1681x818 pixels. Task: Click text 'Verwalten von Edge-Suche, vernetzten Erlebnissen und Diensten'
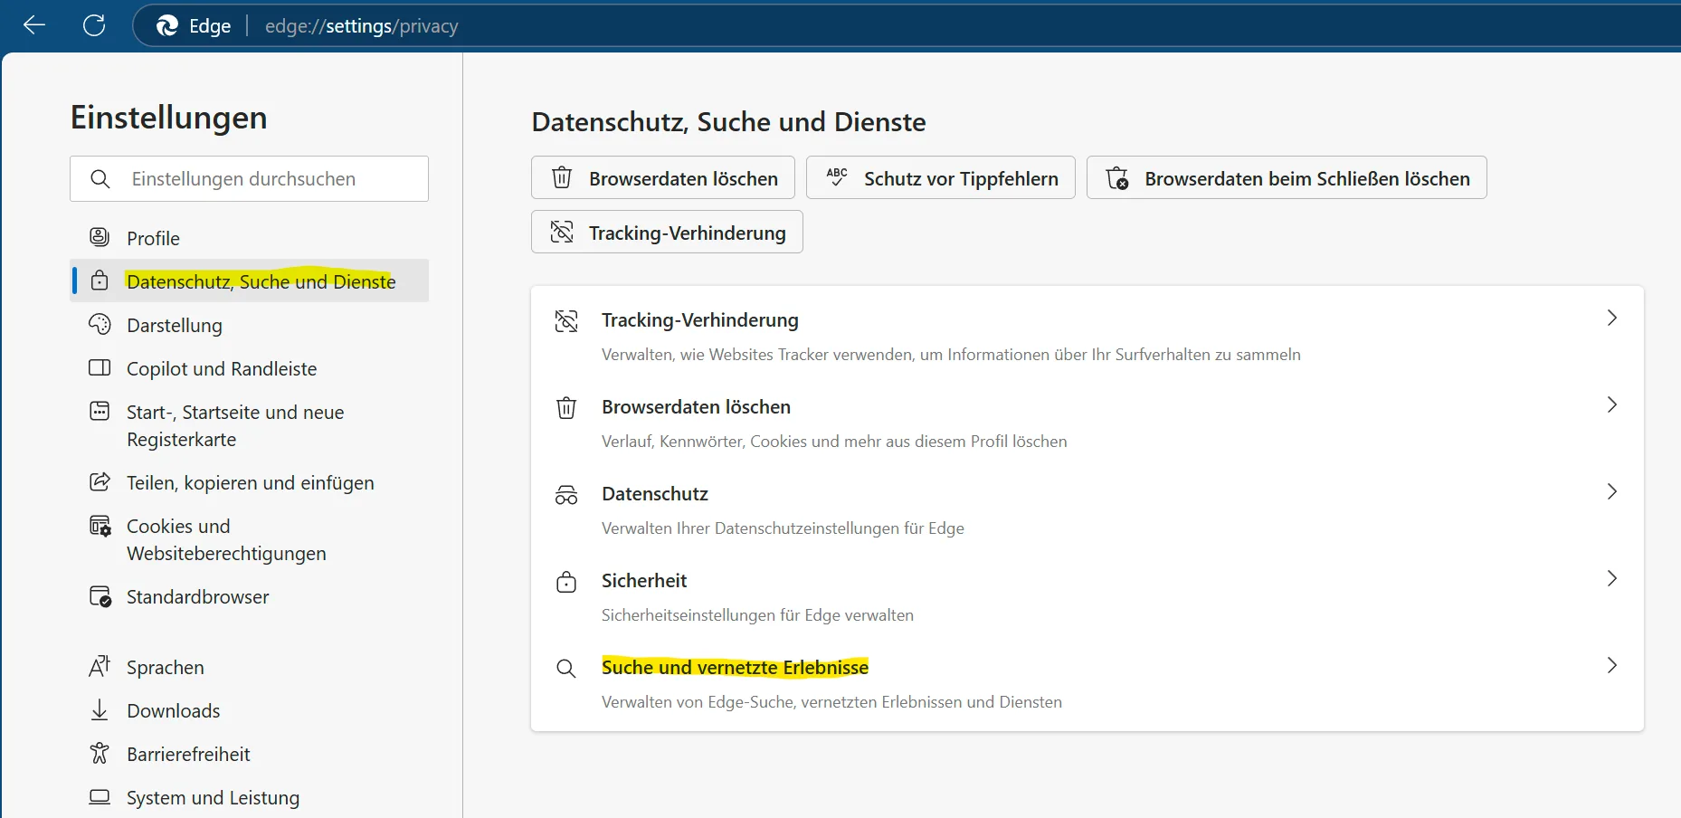pyautogui.click(x=831, y=702)
